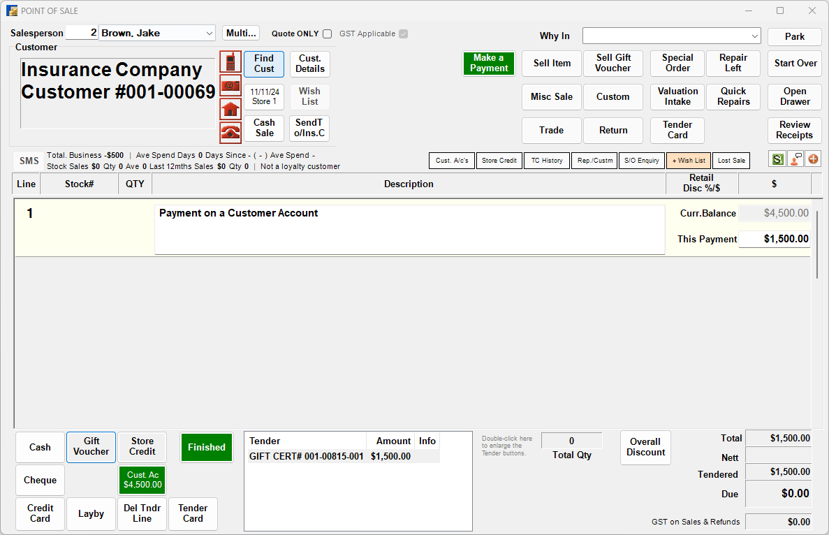829x535 pixels.
Task: Click the red home address icon
Action: [x=230, y=109]
